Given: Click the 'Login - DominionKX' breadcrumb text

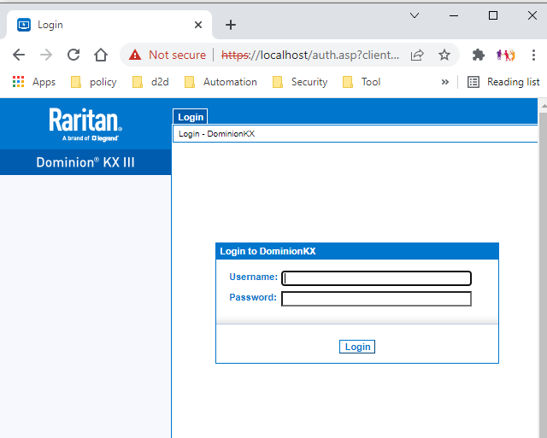Looking at the screenshot, I should click(216, 134).
